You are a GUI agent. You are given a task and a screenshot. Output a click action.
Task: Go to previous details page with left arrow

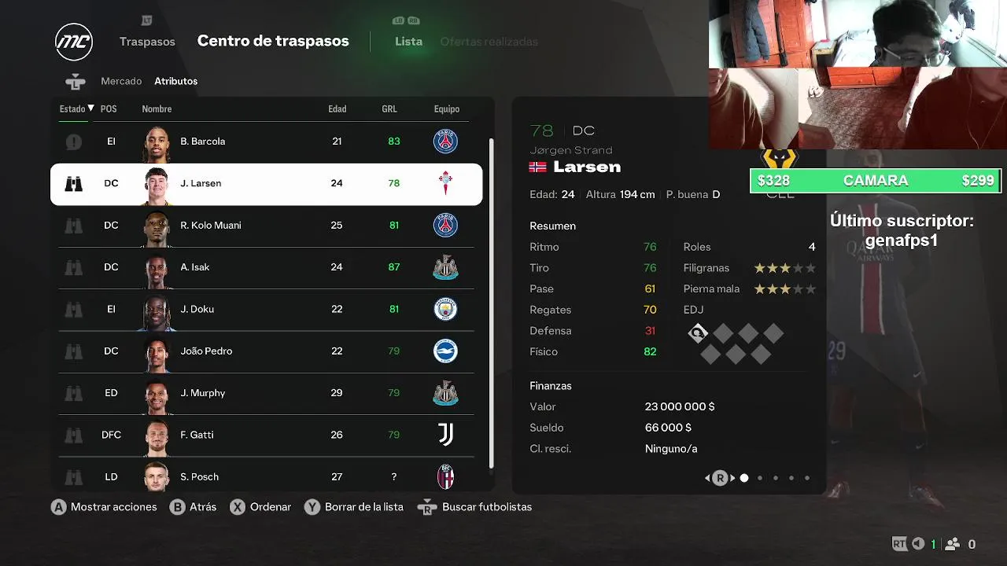point(707,478)
